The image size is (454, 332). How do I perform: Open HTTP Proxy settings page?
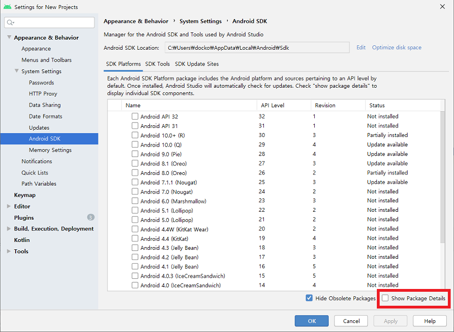[43, 94]
